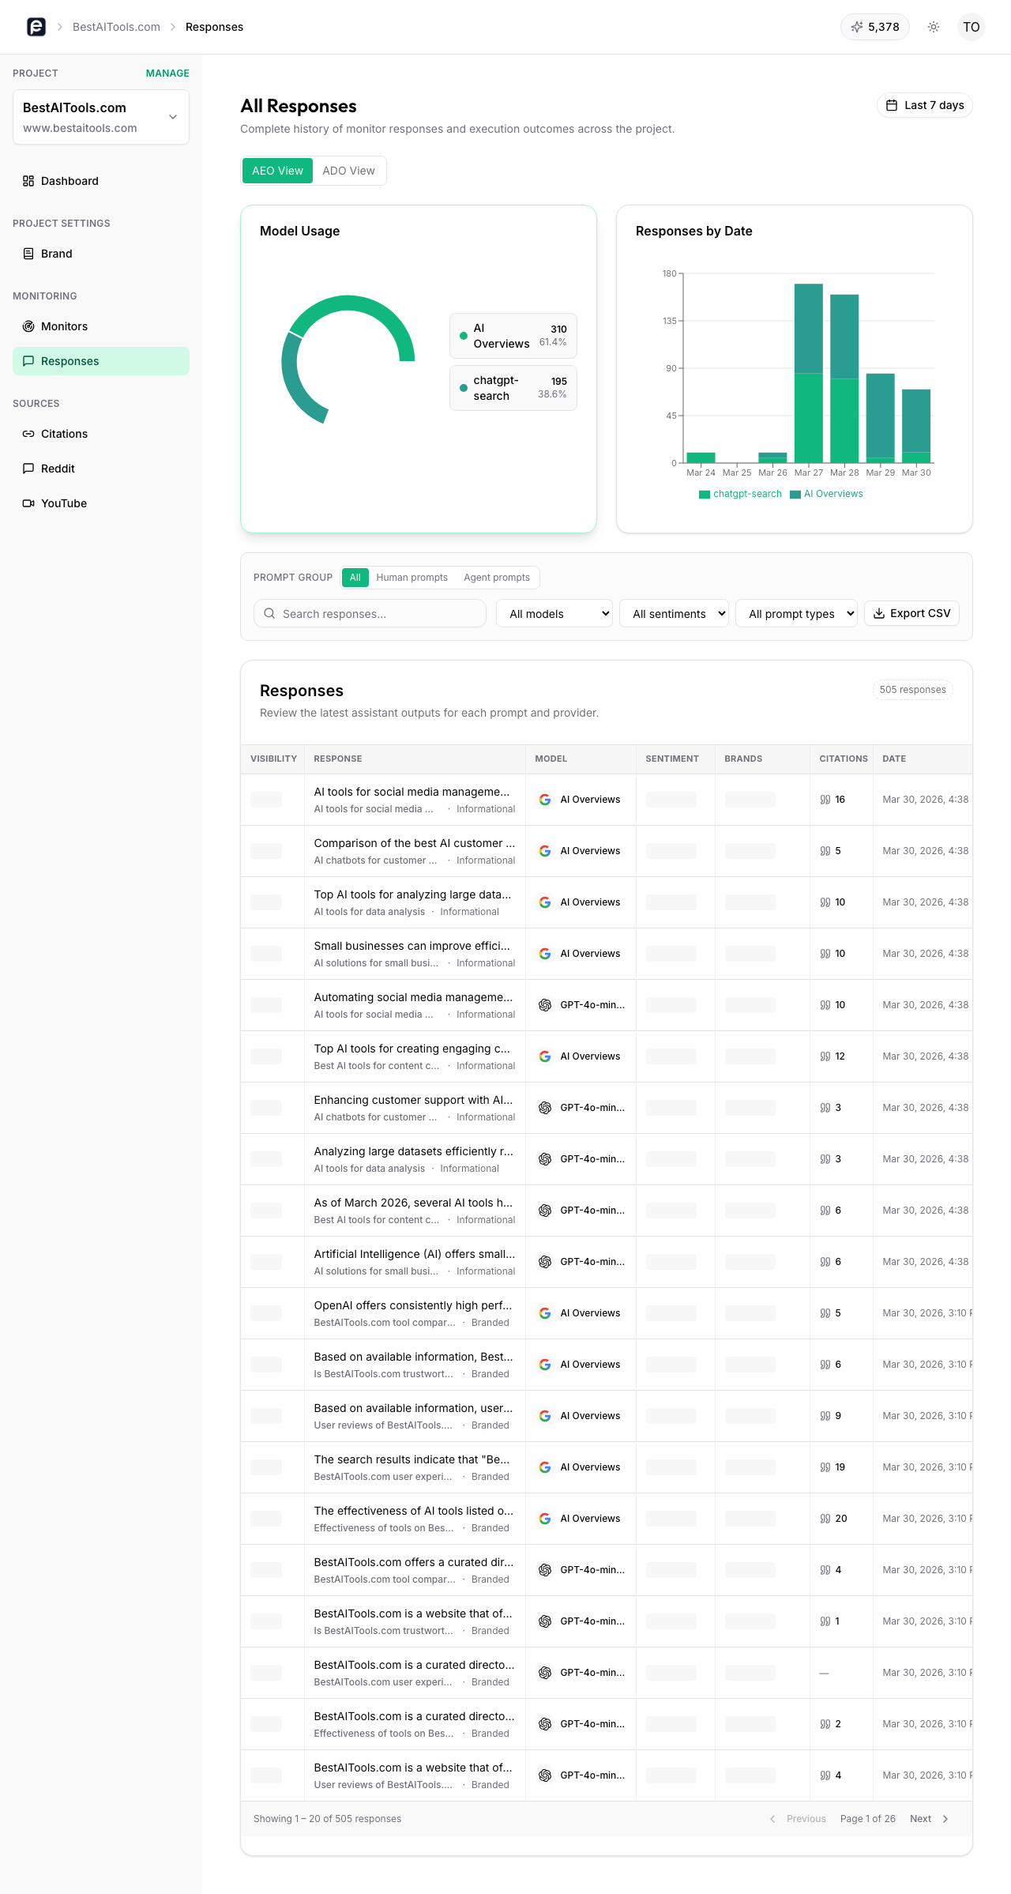Click the Export CSV button
This screenshot has width=1011, height=1894.
(x=911, y=613)
